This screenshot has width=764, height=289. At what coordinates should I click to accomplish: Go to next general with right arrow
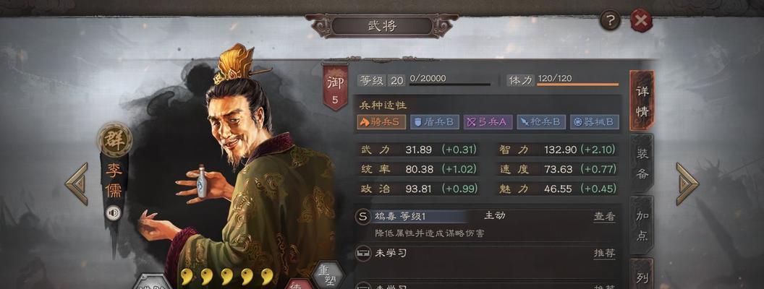tap(687, 184)
